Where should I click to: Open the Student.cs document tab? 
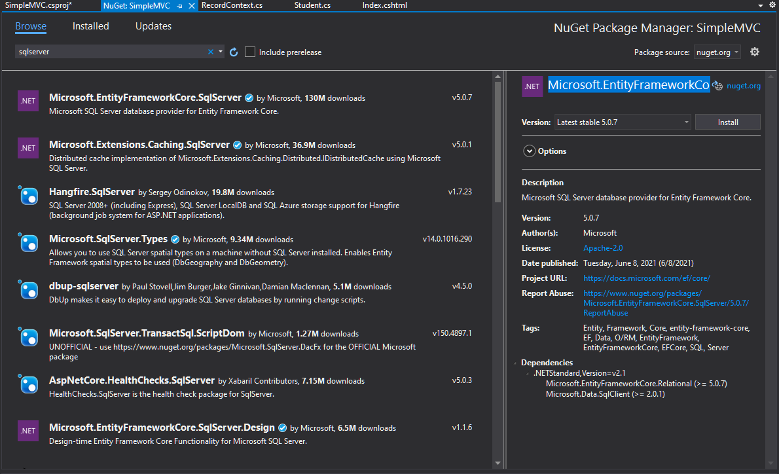[x=312, y=5]
